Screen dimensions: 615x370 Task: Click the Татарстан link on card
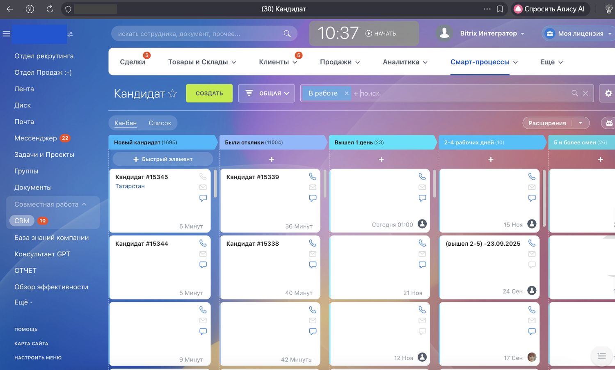130,186
